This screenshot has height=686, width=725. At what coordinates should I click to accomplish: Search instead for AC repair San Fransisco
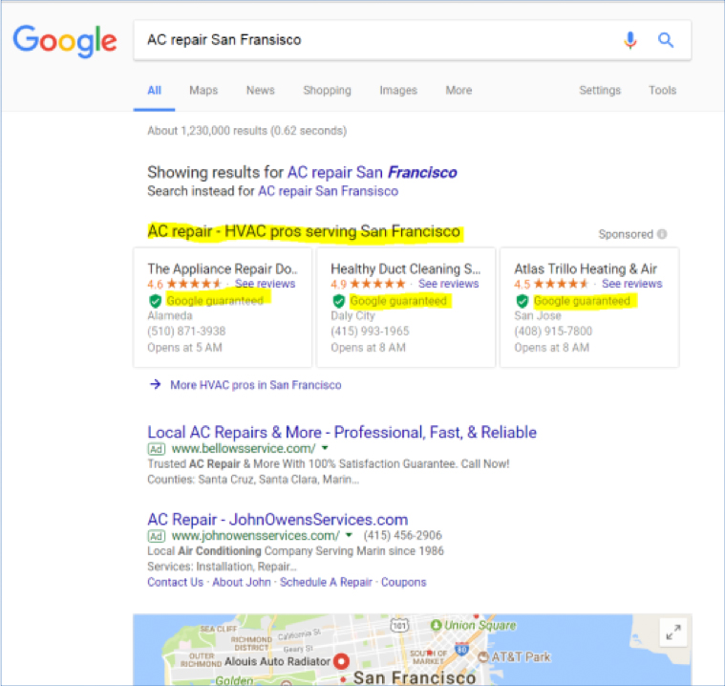coord(328,191)
